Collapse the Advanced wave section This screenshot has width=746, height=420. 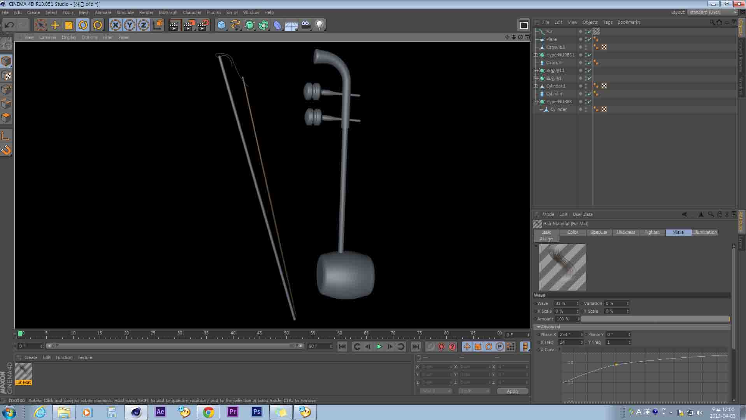(539, 327)
